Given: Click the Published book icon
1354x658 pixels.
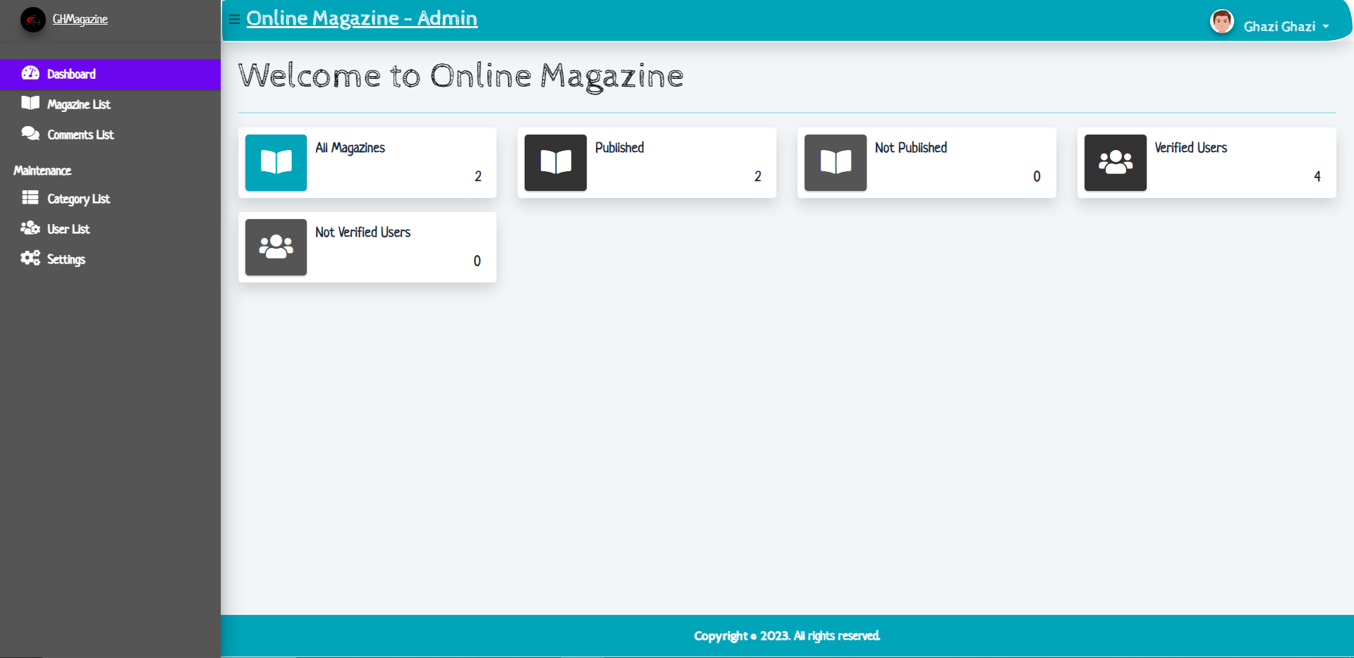Looking at the screenshot, I should (x=556, y=163).
